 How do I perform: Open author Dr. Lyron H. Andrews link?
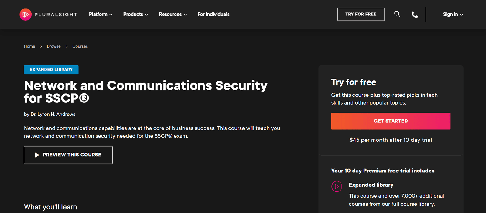click(53, 114)
